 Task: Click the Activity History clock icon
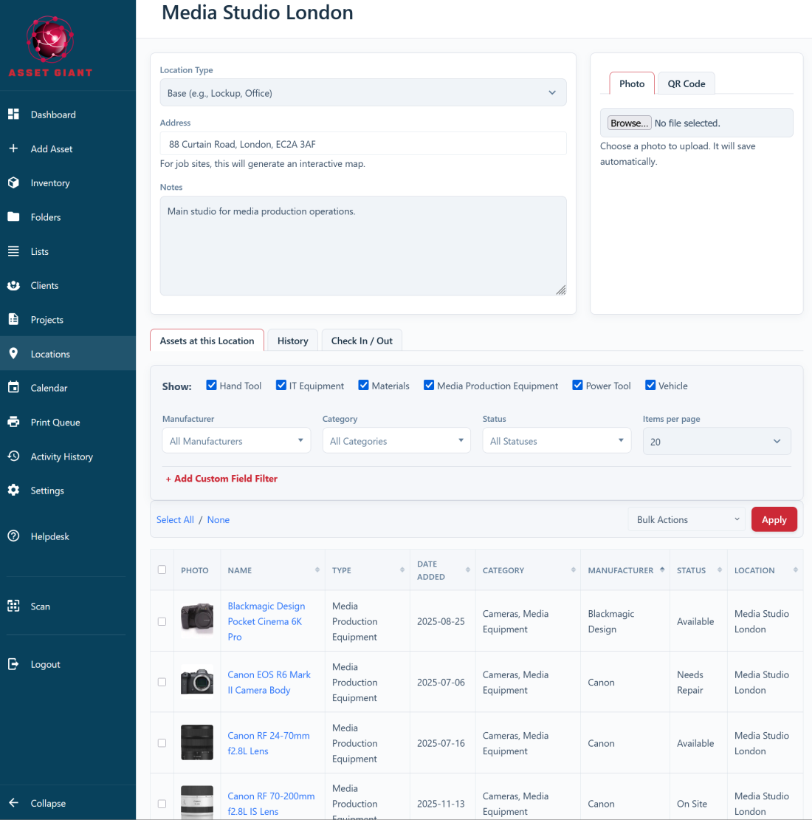13,456
